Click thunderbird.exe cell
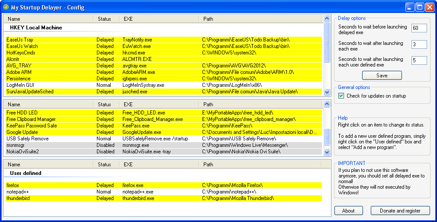437x222 pixels. click(138, 198)
